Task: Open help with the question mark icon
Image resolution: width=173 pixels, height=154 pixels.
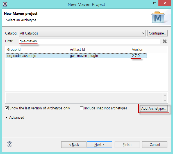Action: pos(10,144)
